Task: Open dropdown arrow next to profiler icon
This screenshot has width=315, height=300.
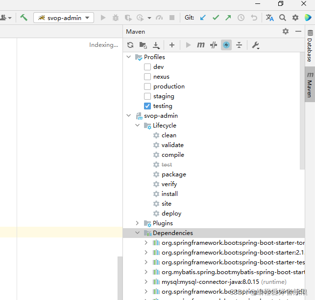Action: (x=149, y=18)
